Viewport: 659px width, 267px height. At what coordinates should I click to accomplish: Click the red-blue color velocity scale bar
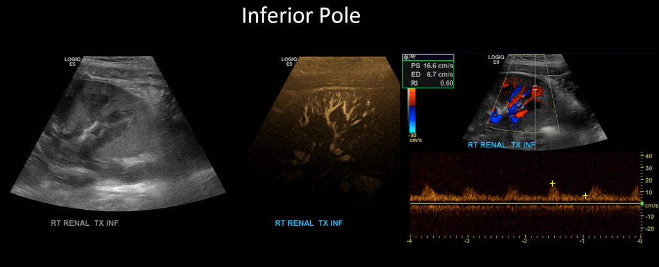coord(413,109)
